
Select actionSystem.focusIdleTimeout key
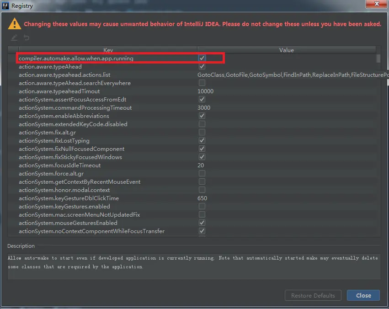(60, 165)
